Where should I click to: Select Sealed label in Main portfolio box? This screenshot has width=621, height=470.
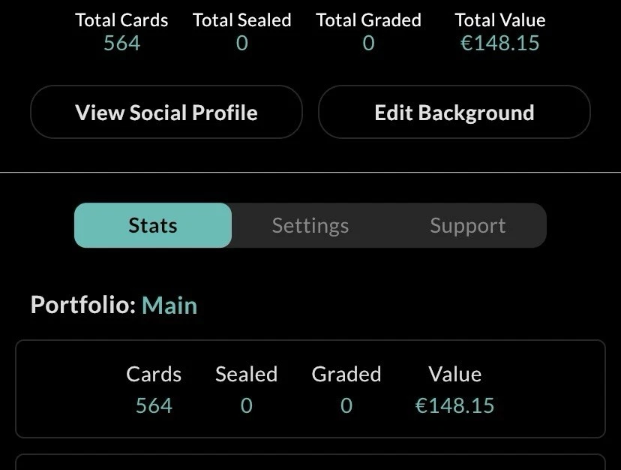pyautogui.click(x=246, y=374)
